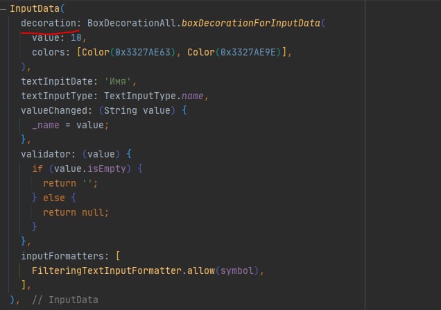Click 'return null' statement's null keyword

(92, 212)
